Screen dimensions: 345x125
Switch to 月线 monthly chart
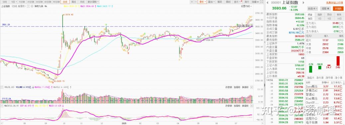(82, 2)
